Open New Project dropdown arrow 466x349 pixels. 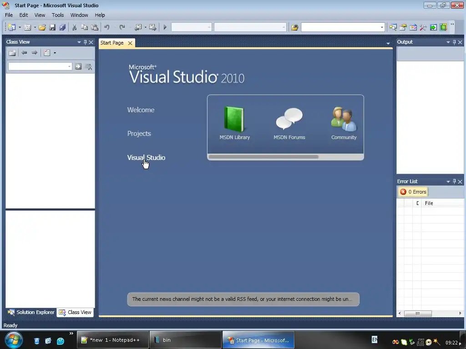point(20,27)
